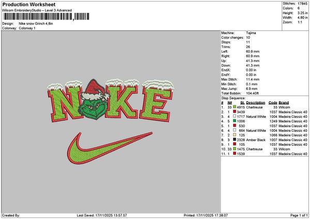Click code 1007 in stop row 8

[x=273, y=140]
